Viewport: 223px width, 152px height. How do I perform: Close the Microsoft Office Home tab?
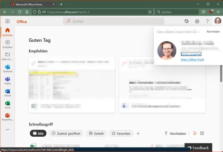coord(53,5)
